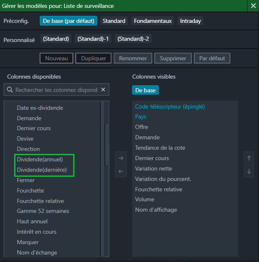Pick the custom (Standard)-2 template
Viewport: 259px width, 262px height.
[x=133, y=39]
